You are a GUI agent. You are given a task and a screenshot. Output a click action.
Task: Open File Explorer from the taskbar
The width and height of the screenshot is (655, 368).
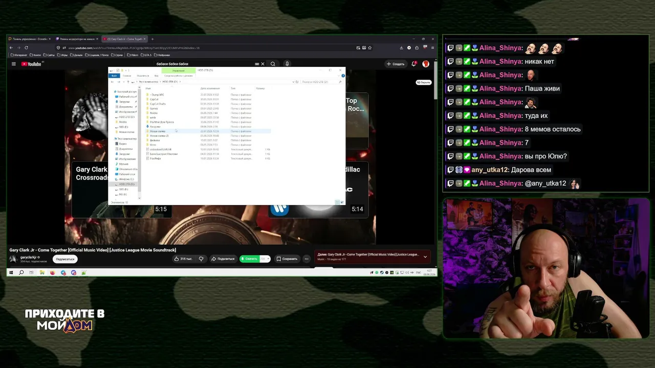pos(42,272)
